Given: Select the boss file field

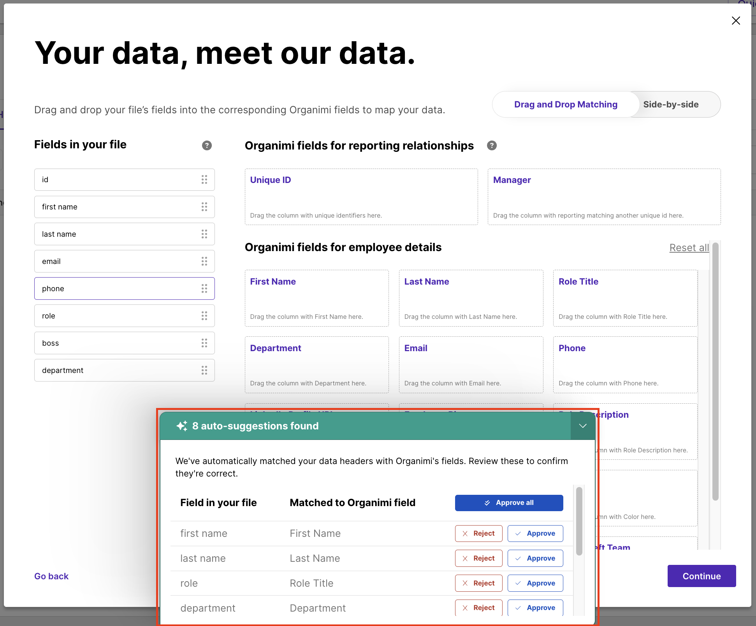Looking at the screenshot, I should tap(125, 343).
